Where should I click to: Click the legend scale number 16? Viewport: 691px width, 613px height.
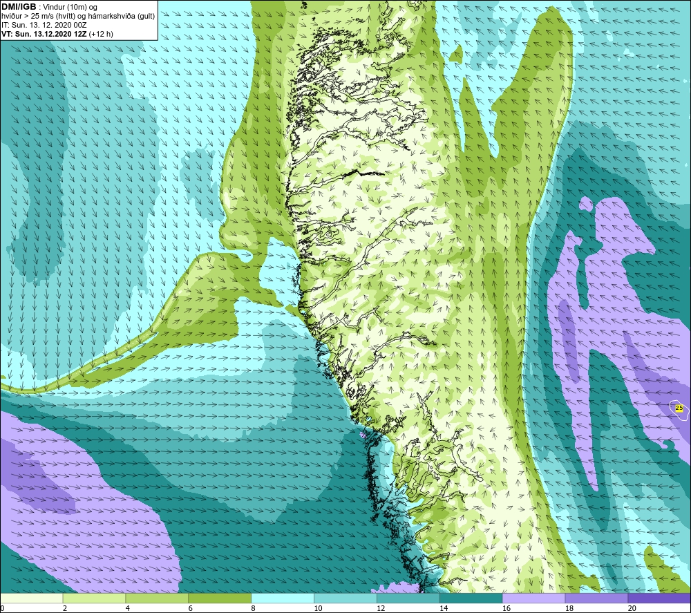click(507, 608)
